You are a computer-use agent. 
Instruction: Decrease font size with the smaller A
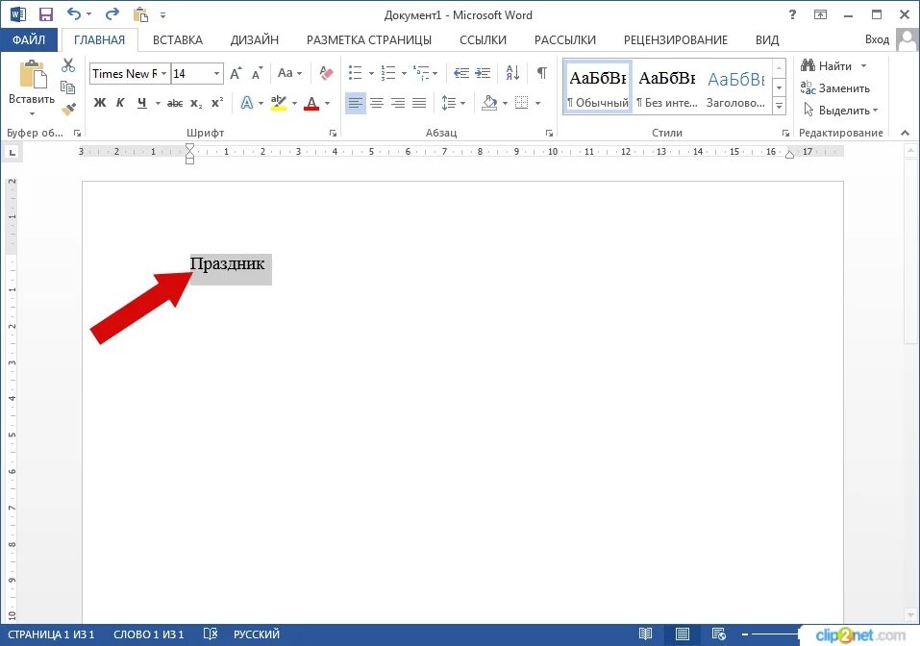click(257, 73)
